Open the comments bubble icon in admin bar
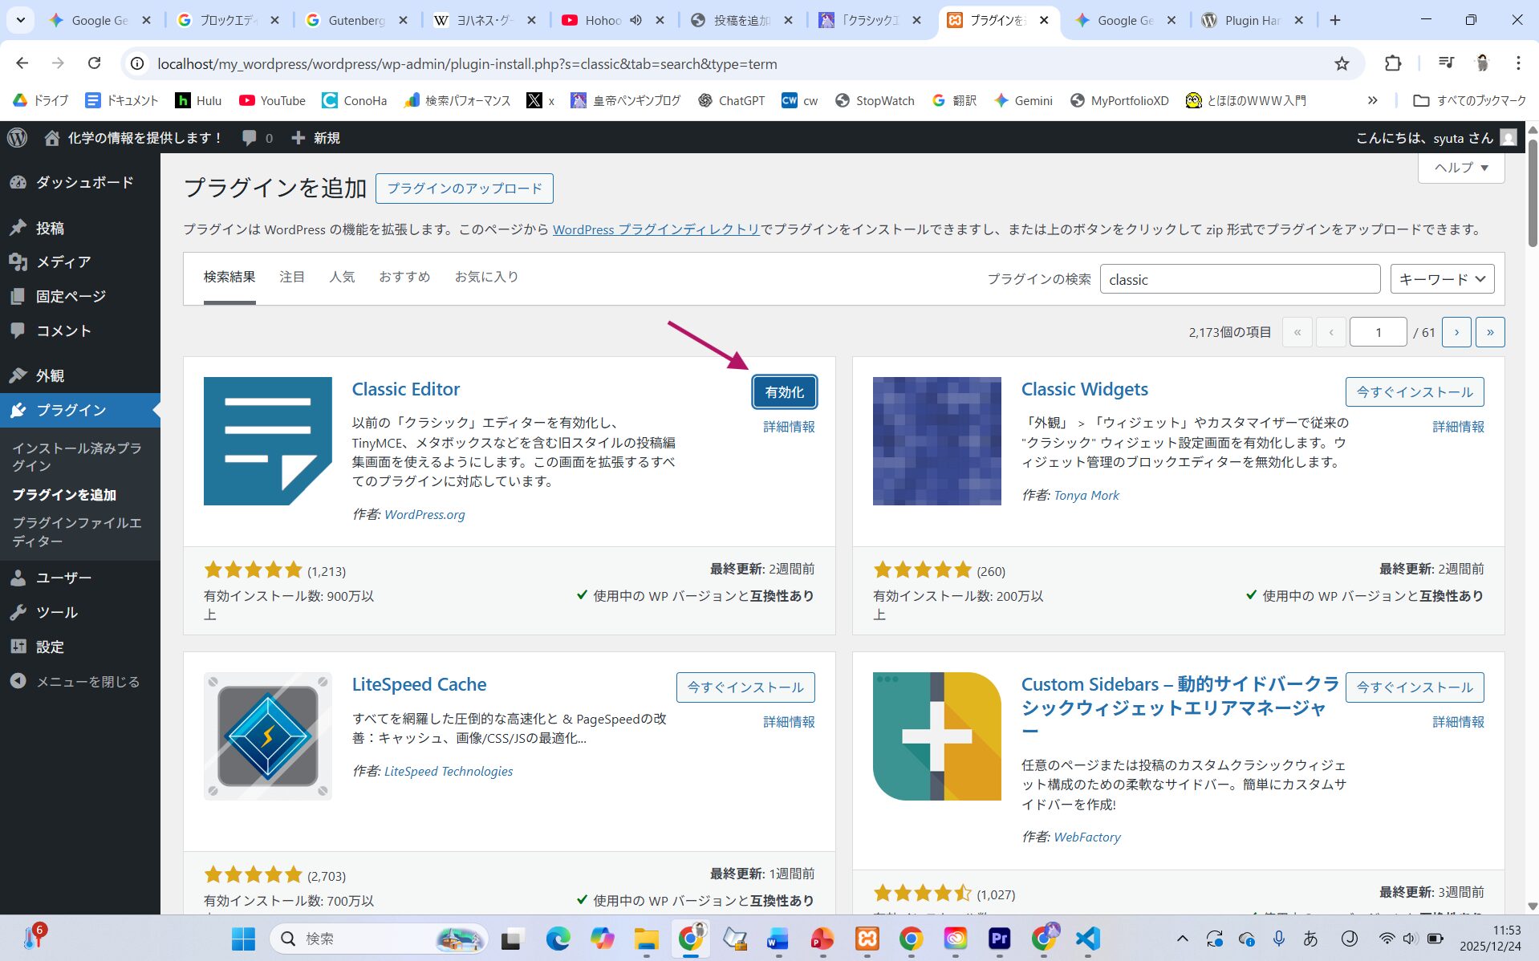1539x961 pixels. (x=250, y=138)
